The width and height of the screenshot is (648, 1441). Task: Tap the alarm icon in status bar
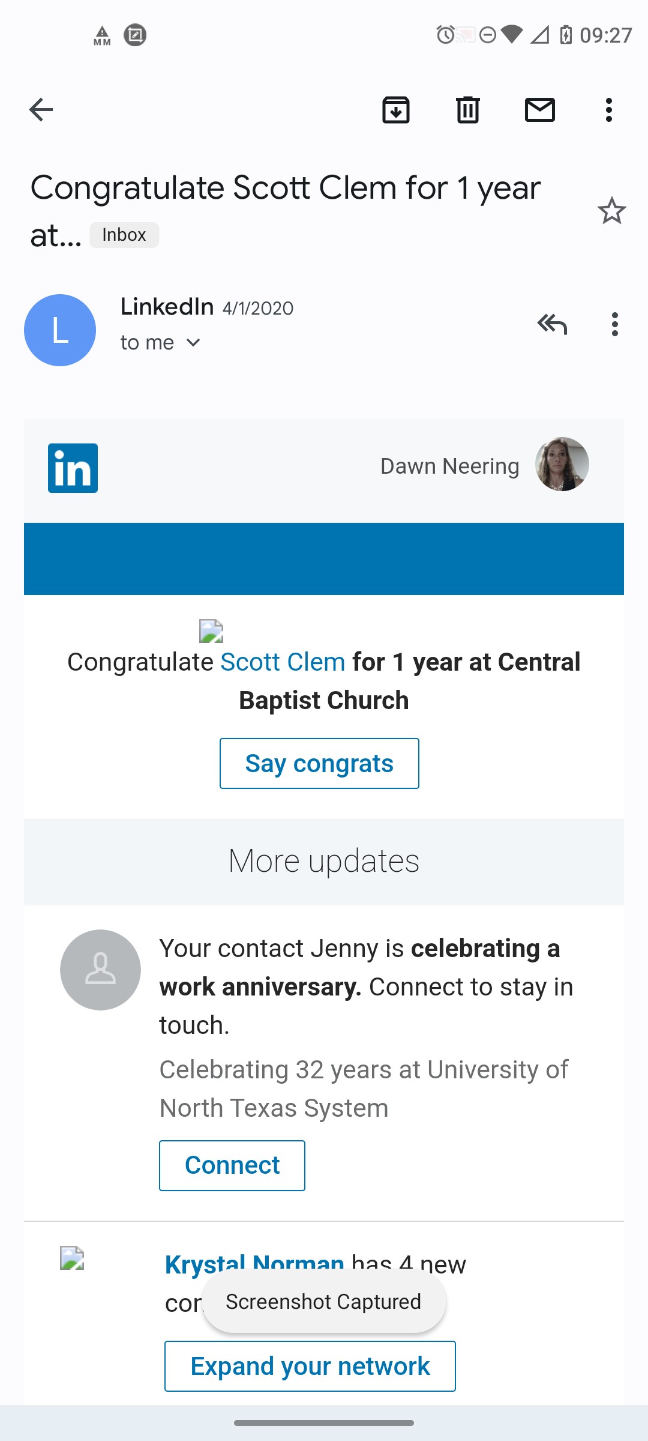pyautogui.click(x=445, y=35)
